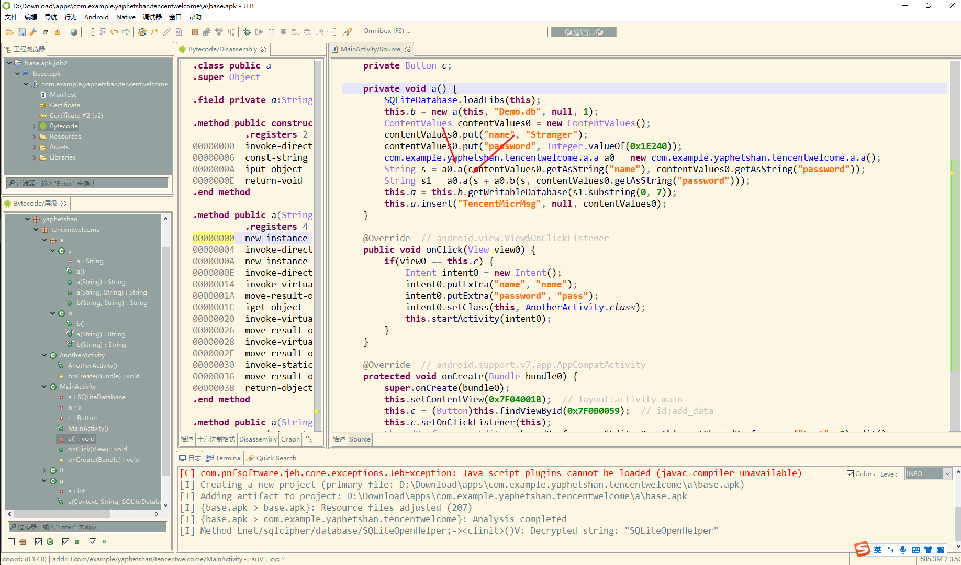The height and width of the screenshot is (565, 961).
Task: Toggle the Colors checkbox in the log panel
Action: pos(850,474)
